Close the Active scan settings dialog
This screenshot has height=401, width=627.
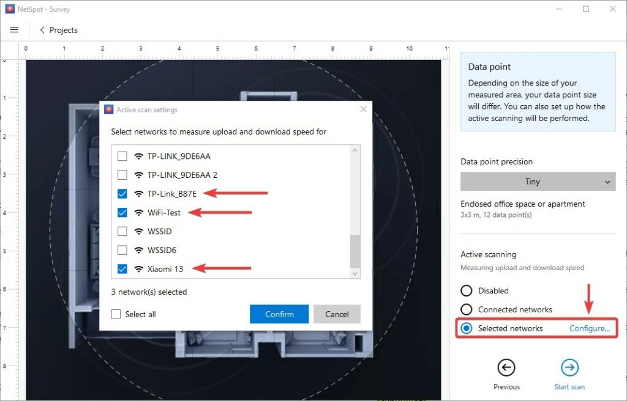363,109
